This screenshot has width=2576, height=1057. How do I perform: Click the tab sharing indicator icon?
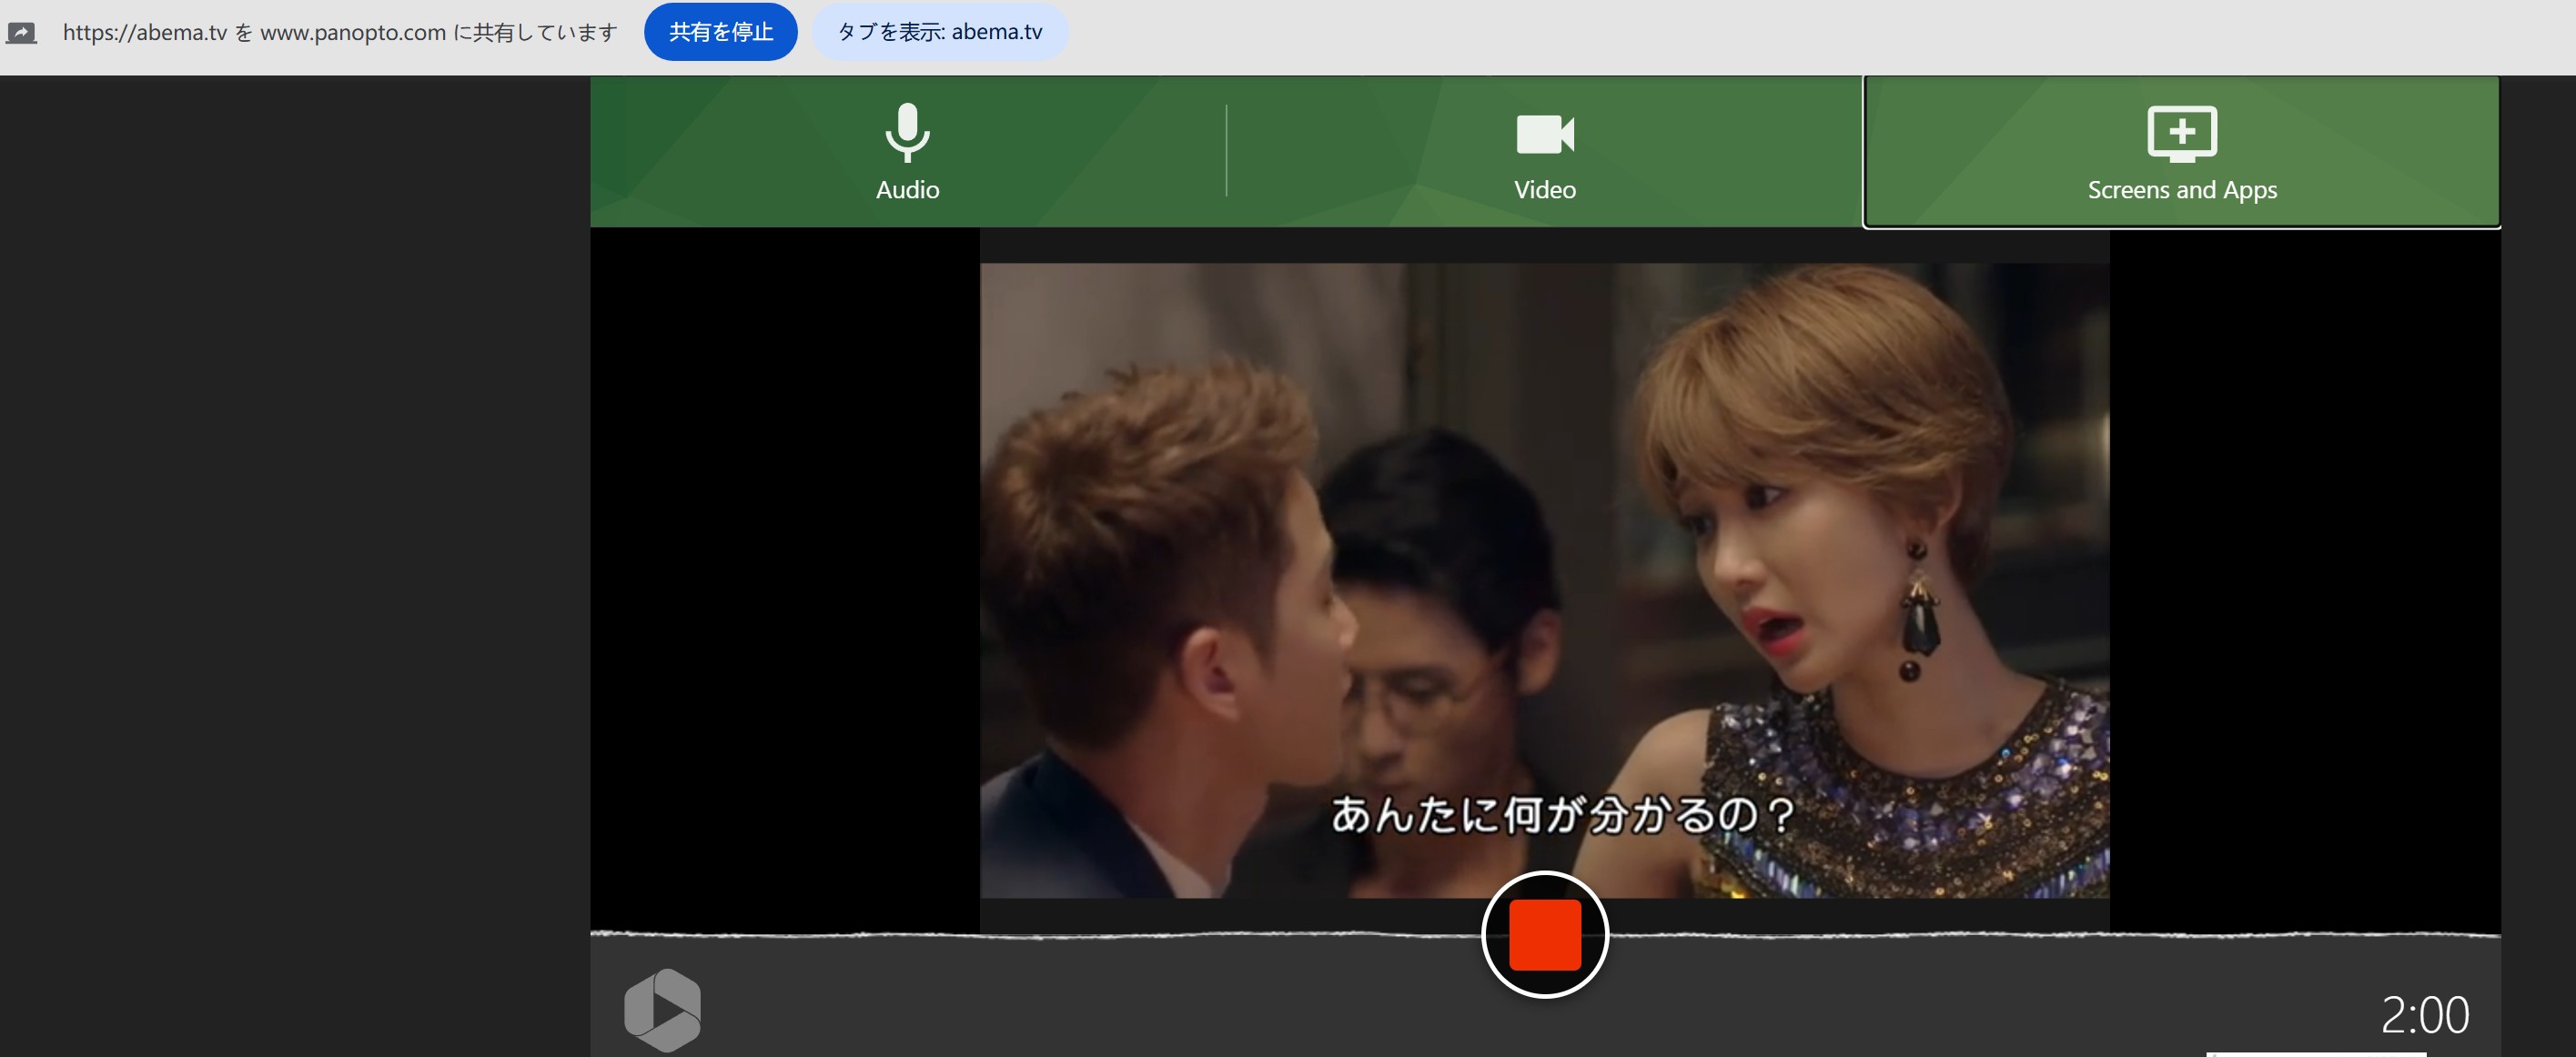click(21, 33)
